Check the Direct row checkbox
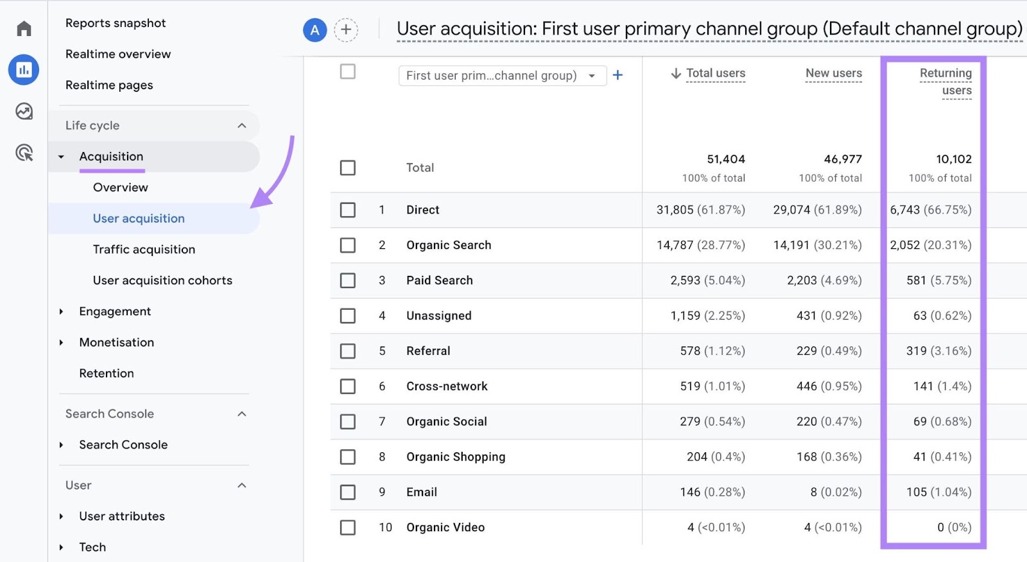Screen dimensions: 1027x562 coord(348,210)
